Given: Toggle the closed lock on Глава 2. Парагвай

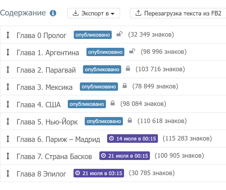Looking at the screenshot, I should point(128,69).
